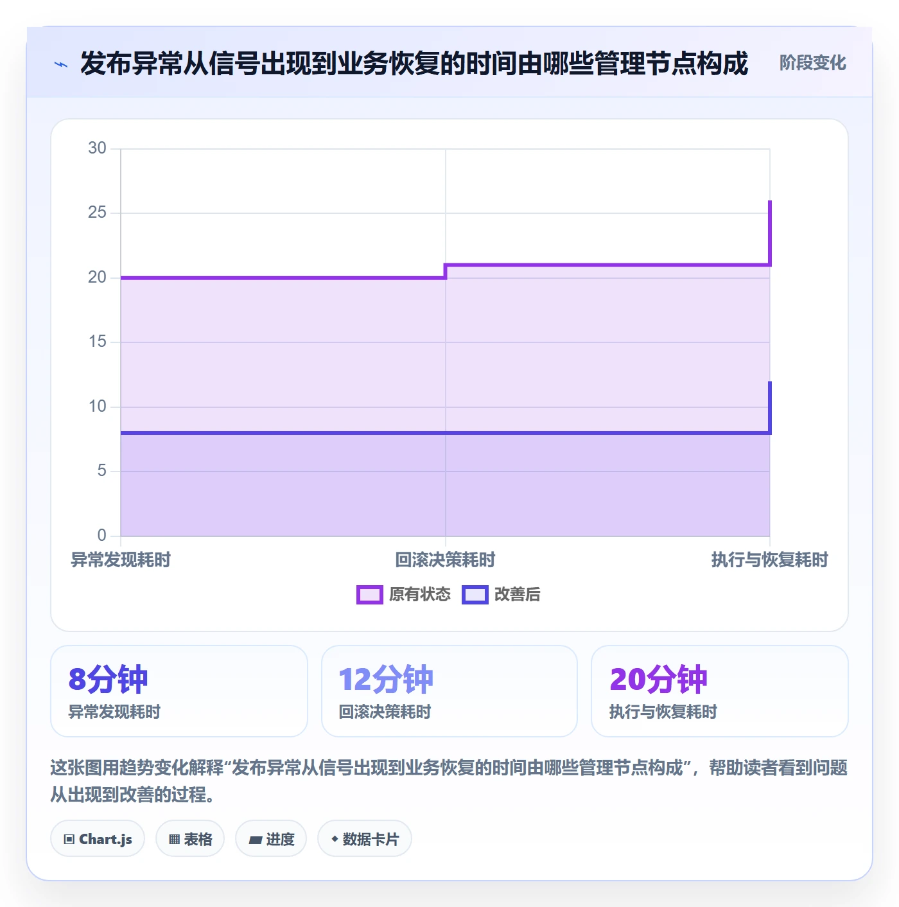The width and height of the screenshot is (899, 907).
Task: Select the 表格 tag chip
Action: tap(190, 839)
